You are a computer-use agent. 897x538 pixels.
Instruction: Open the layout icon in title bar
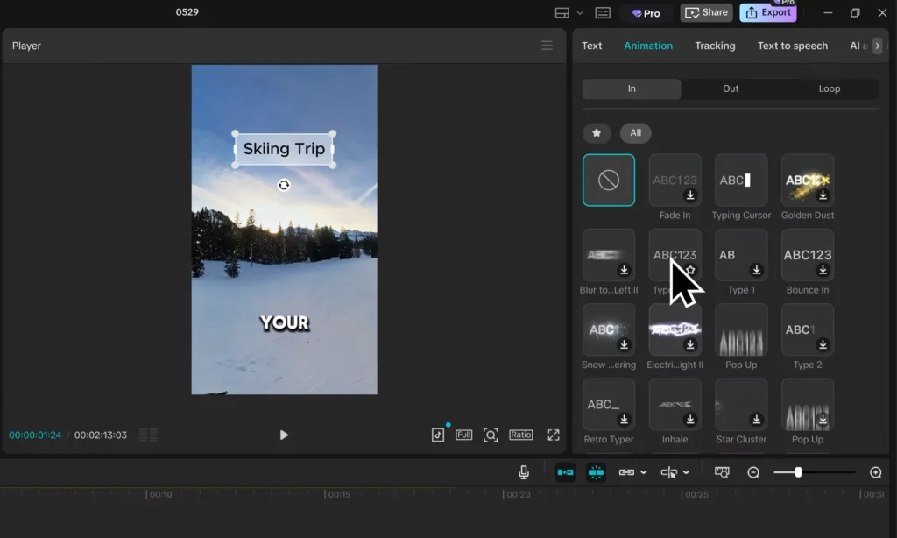coord(562,12)
